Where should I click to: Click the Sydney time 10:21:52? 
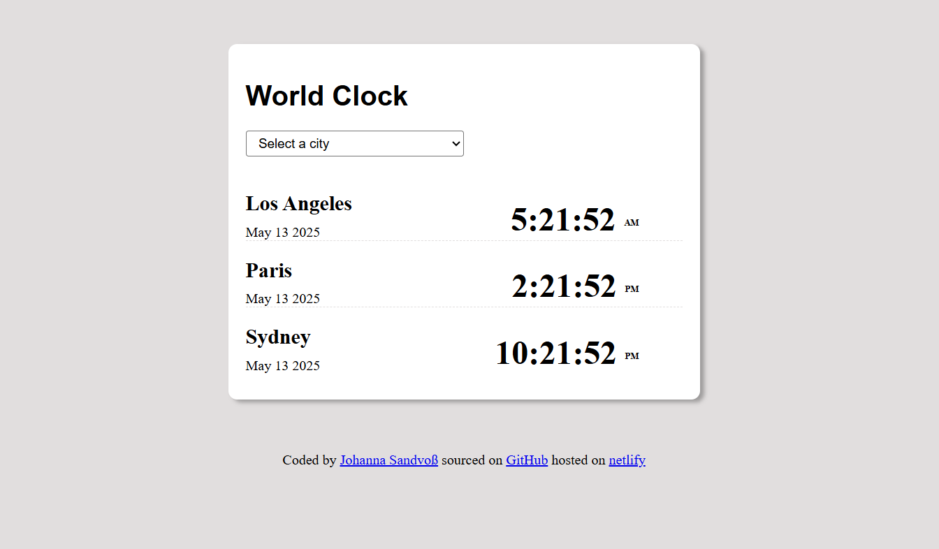[x=555, y=353]
